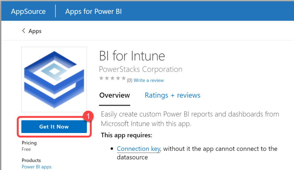Click the BI for Intune logo image

click(54, 79)
